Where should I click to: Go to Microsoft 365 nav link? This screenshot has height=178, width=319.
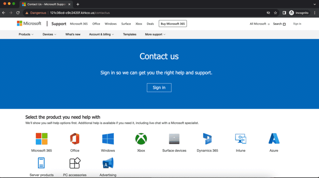79,24
